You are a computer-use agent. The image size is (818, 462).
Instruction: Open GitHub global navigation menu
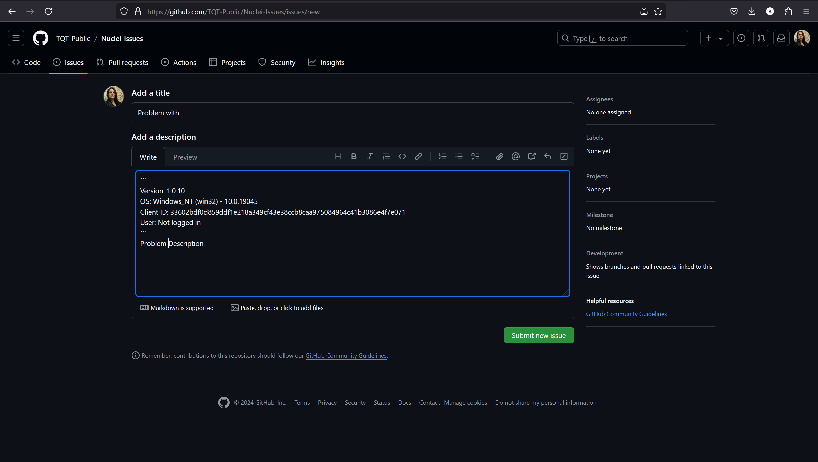click(16, 38)
